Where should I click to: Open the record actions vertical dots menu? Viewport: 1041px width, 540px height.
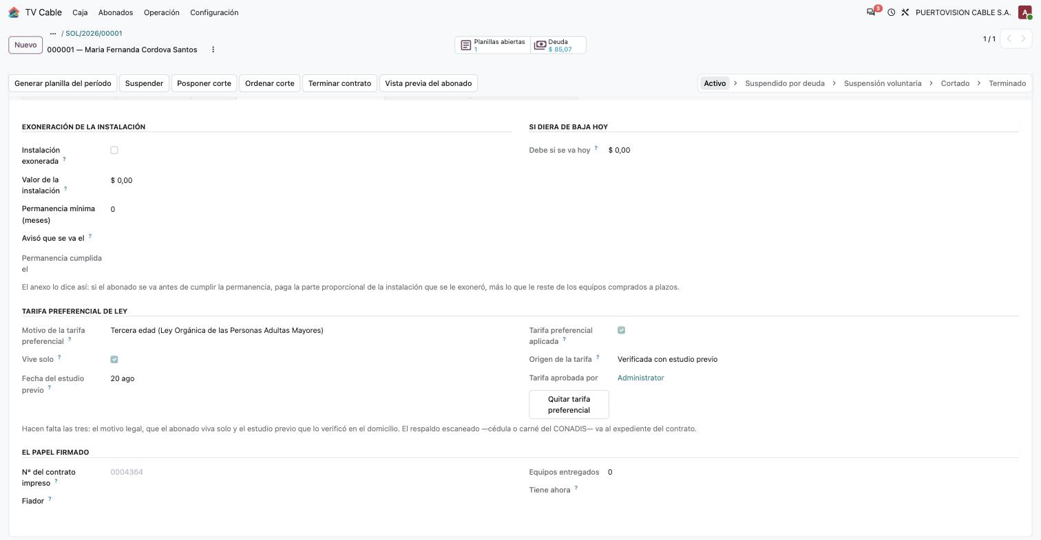coord(213,50)
